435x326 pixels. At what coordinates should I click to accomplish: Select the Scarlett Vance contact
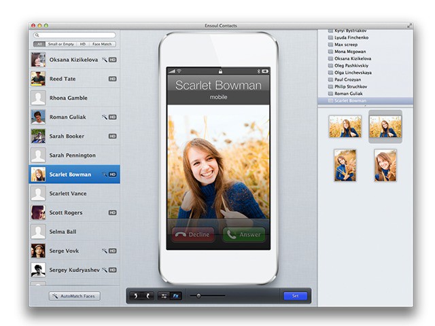[75, 194]
